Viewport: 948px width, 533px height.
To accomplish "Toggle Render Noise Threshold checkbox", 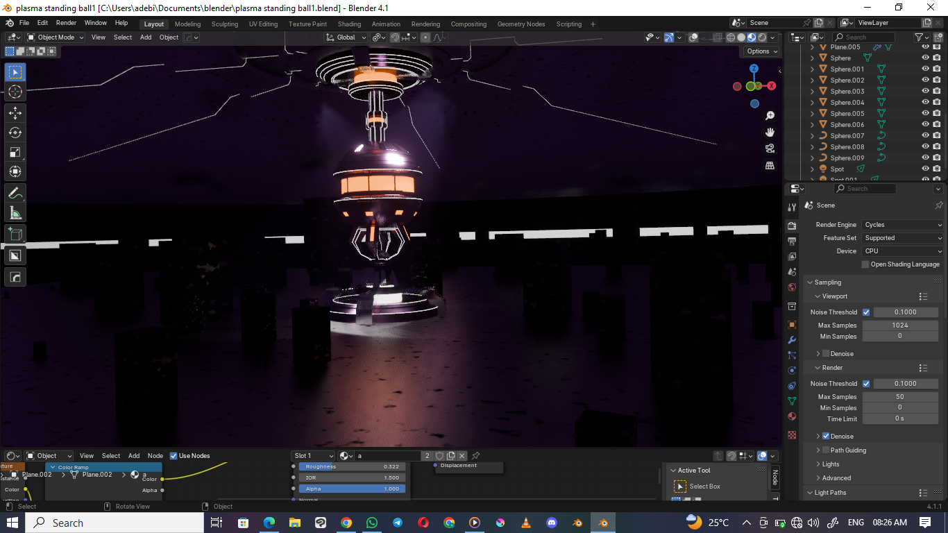I will point(866,384).
